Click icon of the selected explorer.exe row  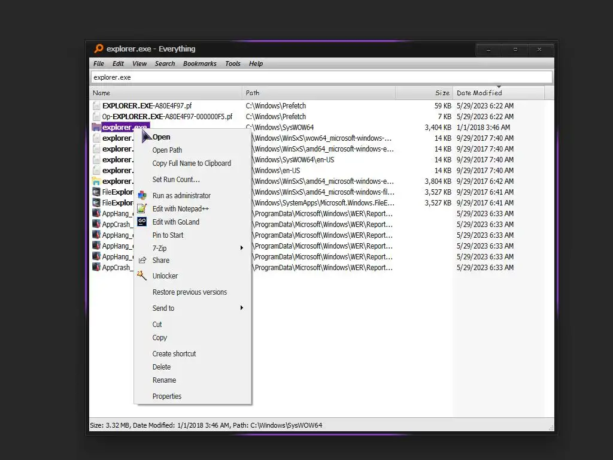96,127
